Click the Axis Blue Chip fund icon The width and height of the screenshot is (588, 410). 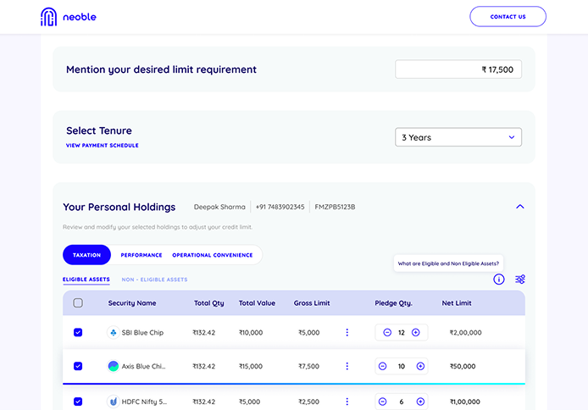pos(114,366)
